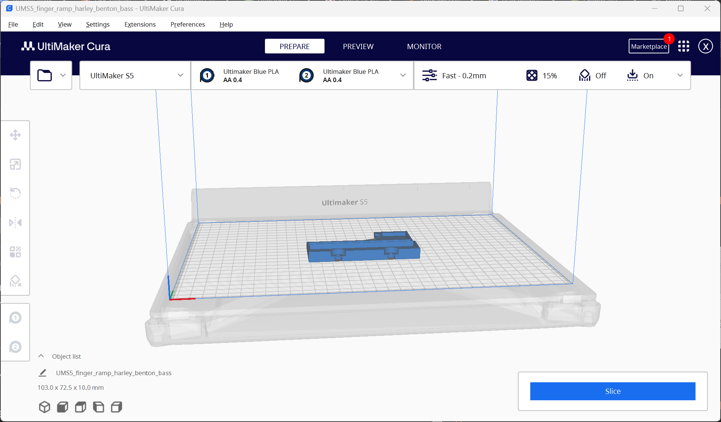This screenshot has height=422, width=721.
Task: Choose extruder 1 in the left toolbar
Action: [15, 318]
